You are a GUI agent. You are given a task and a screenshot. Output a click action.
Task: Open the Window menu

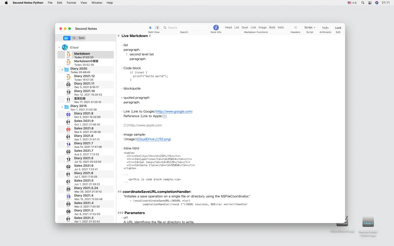[x=97, y=3]
